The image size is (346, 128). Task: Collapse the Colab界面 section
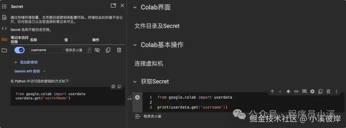[135, 7]
